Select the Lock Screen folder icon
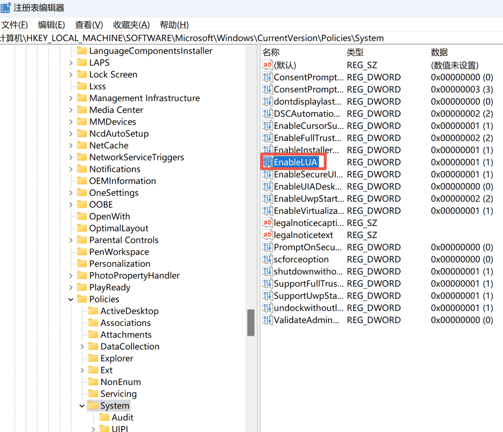The height and width of the screenshot is (432, 503). pos(82,74)
